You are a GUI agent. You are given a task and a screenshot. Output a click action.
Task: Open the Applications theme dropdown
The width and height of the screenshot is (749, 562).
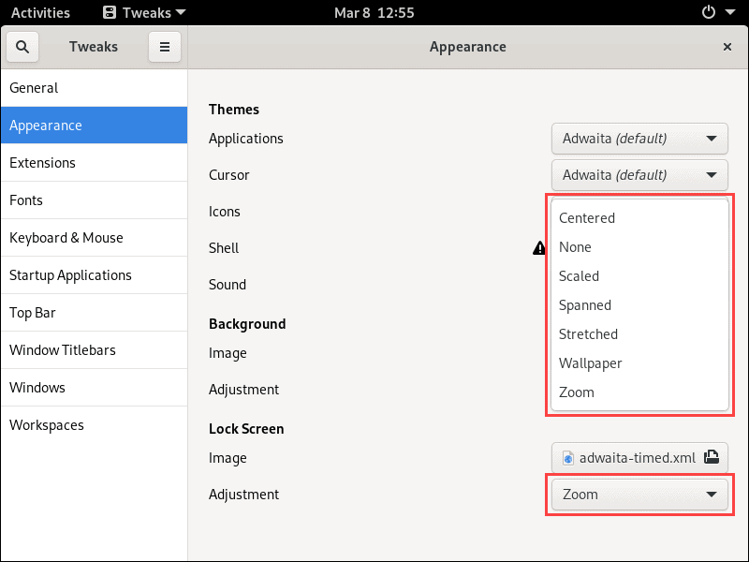(639, 139)
